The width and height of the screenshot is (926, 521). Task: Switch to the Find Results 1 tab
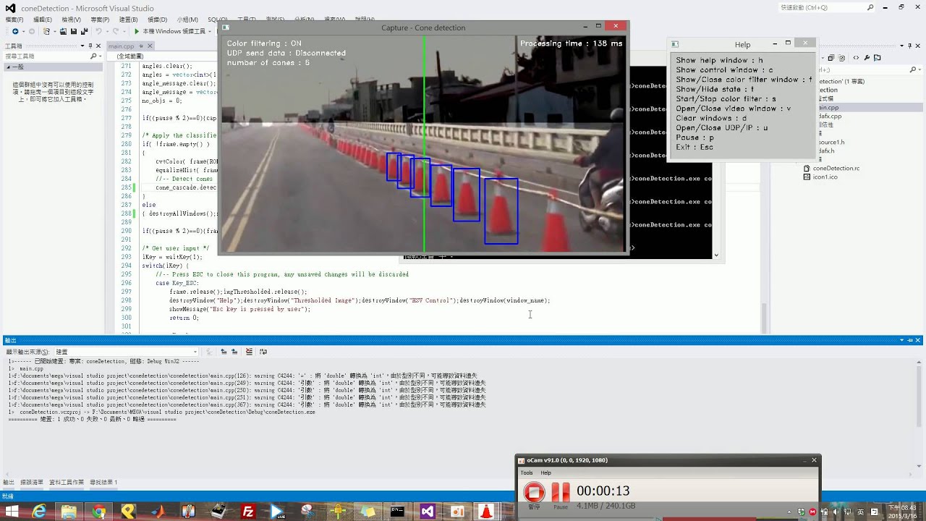coord(103,482)
